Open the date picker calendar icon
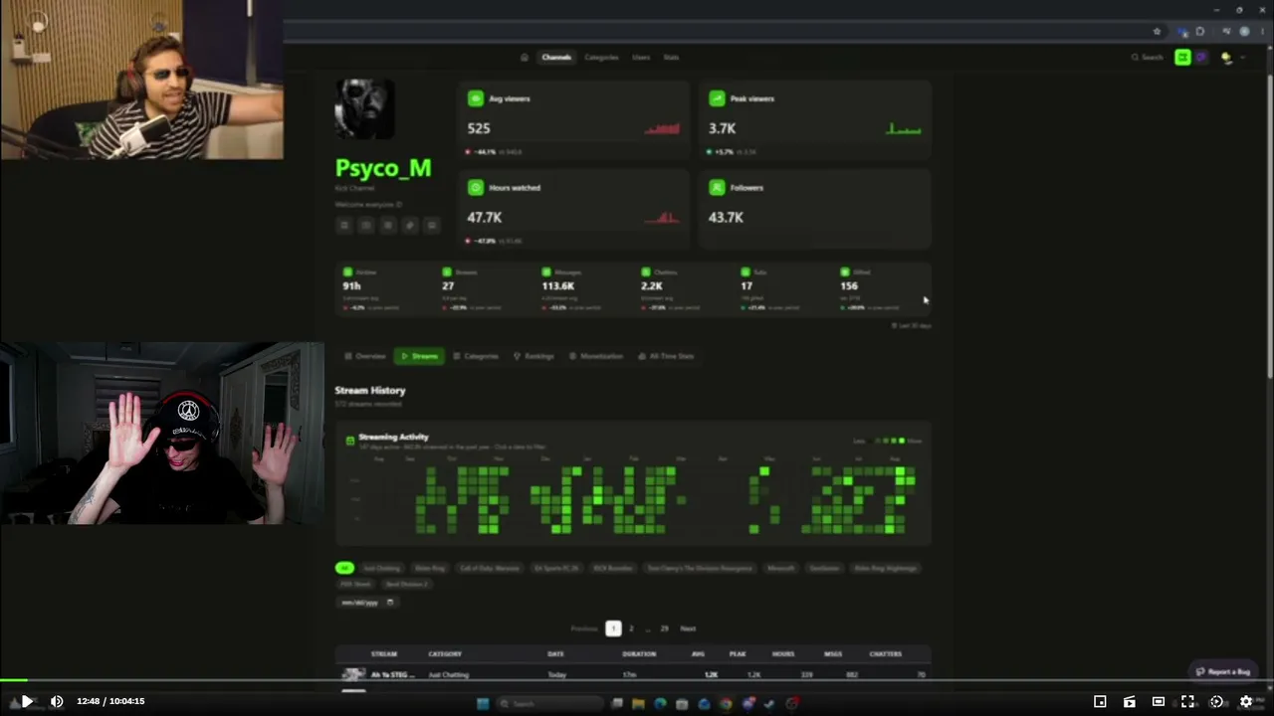This screenshot has height=716, width=1274. 390,603
